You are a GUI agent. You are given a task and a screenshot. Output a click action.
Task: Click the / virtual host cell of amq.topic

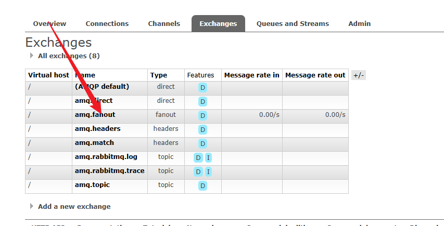49,187
